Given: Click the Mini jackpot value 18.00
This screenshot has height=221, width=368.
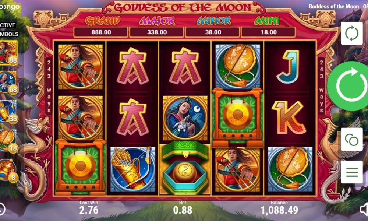Looking at the screenshot, I should coord(268,32).
